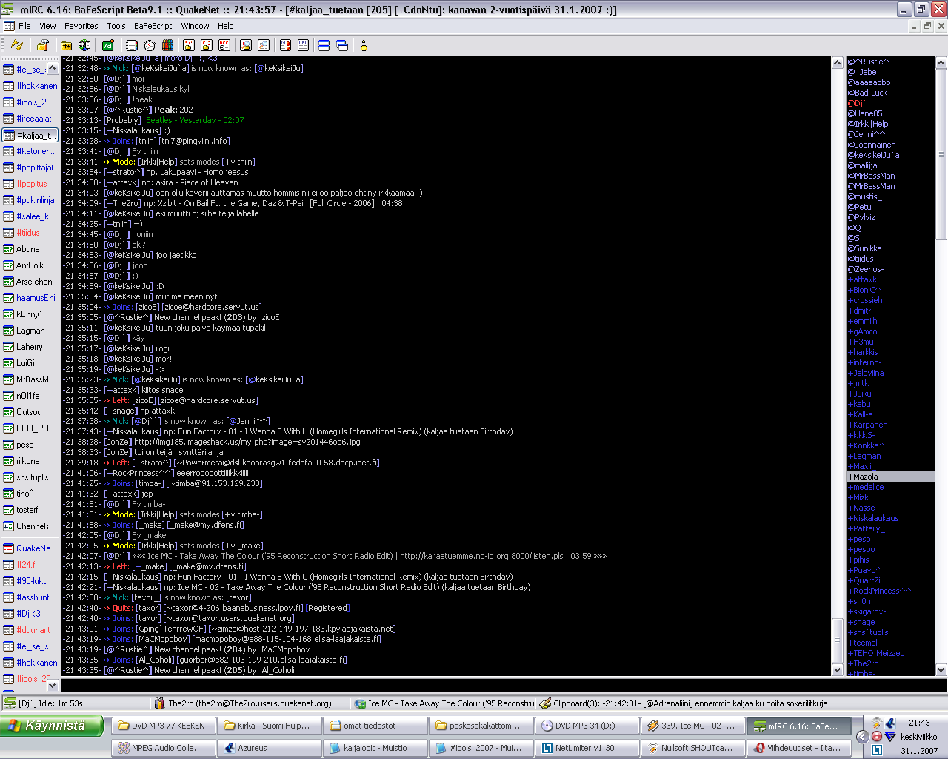Switch to the #popittajat channel window
Image resolution: width=948 pixels, height=759 pixels.
click(34, 168)
